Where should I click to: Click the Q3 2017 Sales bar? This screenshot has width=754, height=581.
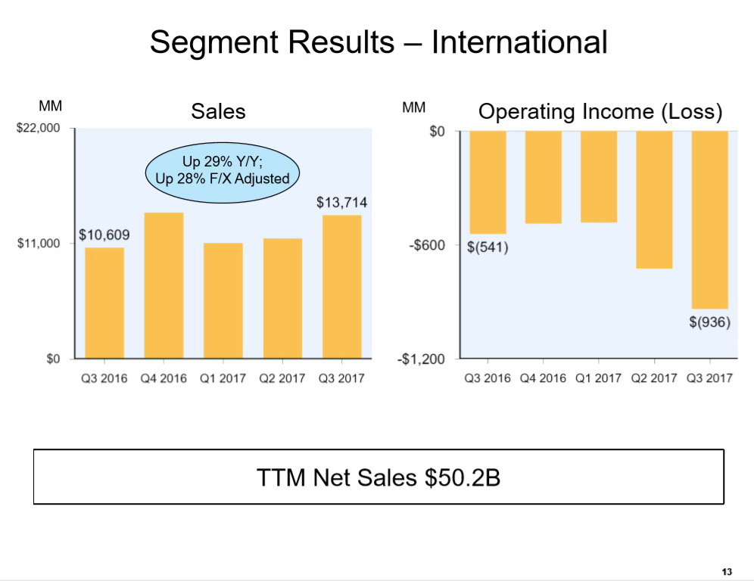(341, 287)
